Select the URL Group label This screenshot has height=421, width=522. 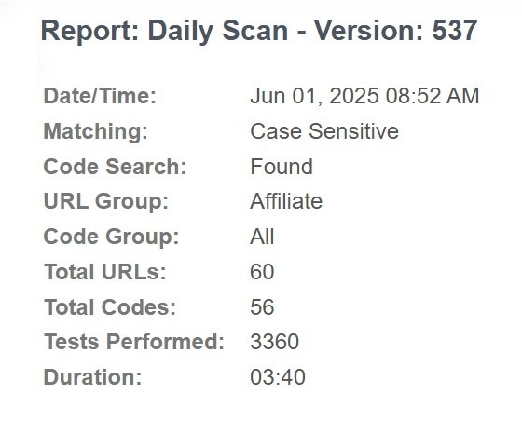(106, 201)
